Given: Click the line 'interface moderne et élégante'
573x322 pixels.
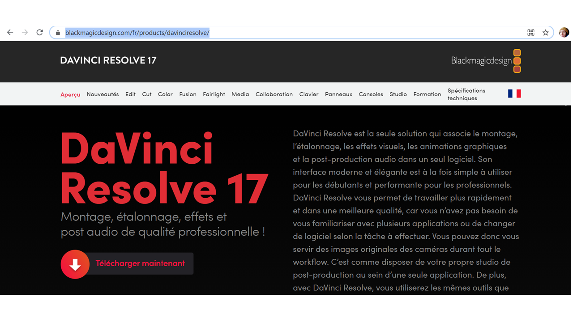Looking at the screenshot, I should [x=402, y=172].
